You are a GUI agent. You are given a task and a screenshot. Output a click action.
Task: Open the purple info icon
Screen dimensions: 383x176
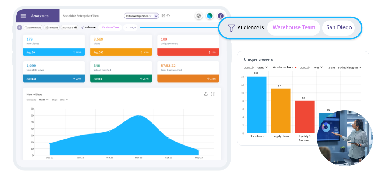coord(221,16)
